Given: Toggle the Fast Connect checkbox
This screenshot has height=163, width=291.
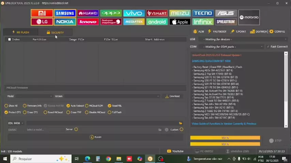Looking at the screenshot, I should 268,47.
